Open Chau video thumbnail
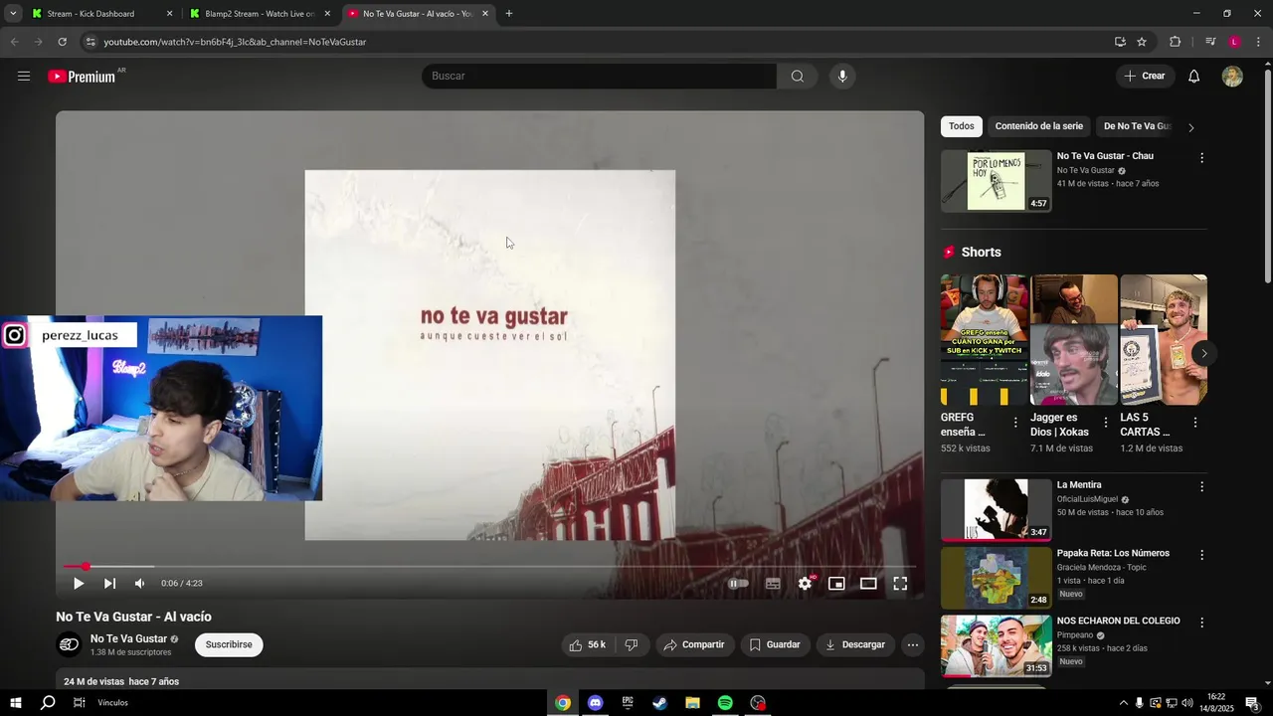 point(996,181)
